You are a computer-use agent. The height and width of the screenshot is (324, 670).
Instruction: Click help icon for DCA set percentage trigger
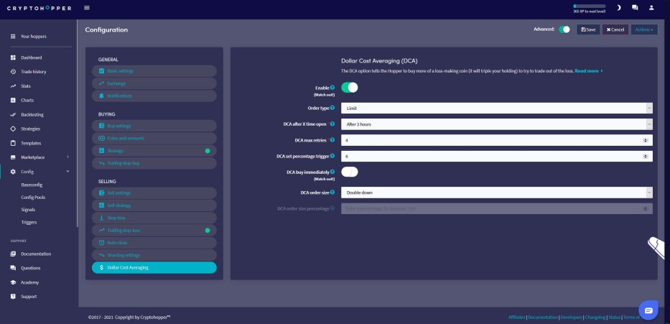coord(332,156)
